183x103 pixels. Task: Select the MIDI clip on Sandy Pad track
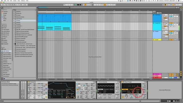coord(55,26)
